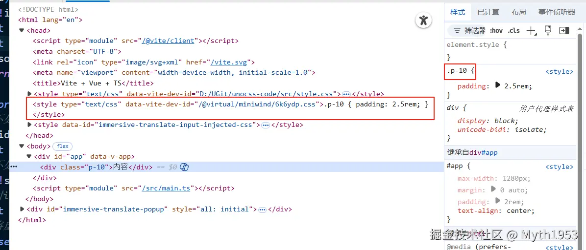Viewport: 586px width, 250px height.
Task: Select the closing </head> tag row
Action: point(39,136)
